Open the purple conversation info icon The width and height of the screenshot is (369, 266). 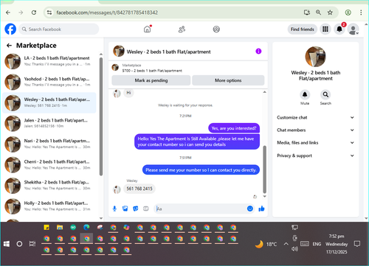click(258, 52)
